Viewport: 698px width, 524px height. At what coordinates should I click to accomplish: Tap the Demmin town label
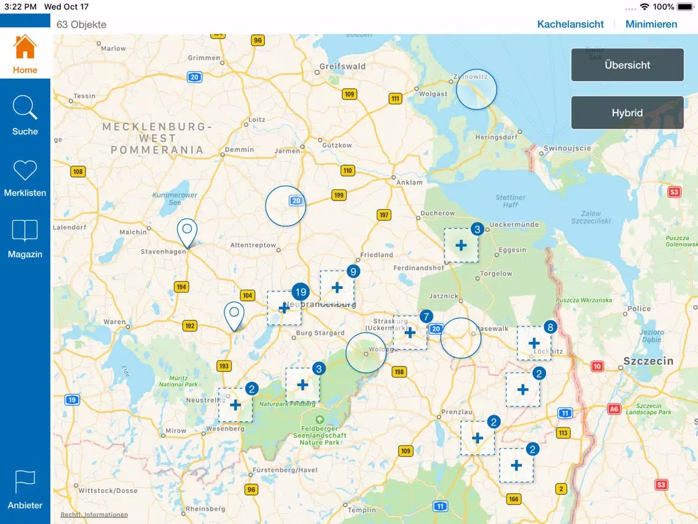coord(240,149)
